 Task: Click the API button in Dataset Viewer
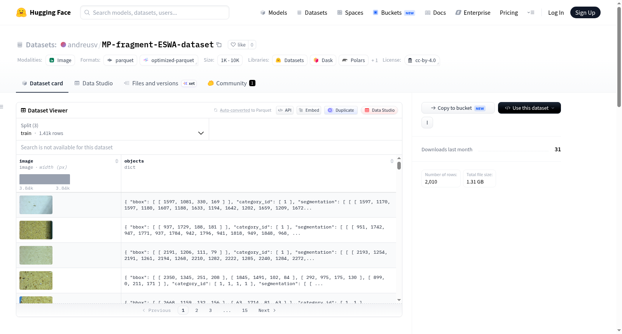[285, 110]
